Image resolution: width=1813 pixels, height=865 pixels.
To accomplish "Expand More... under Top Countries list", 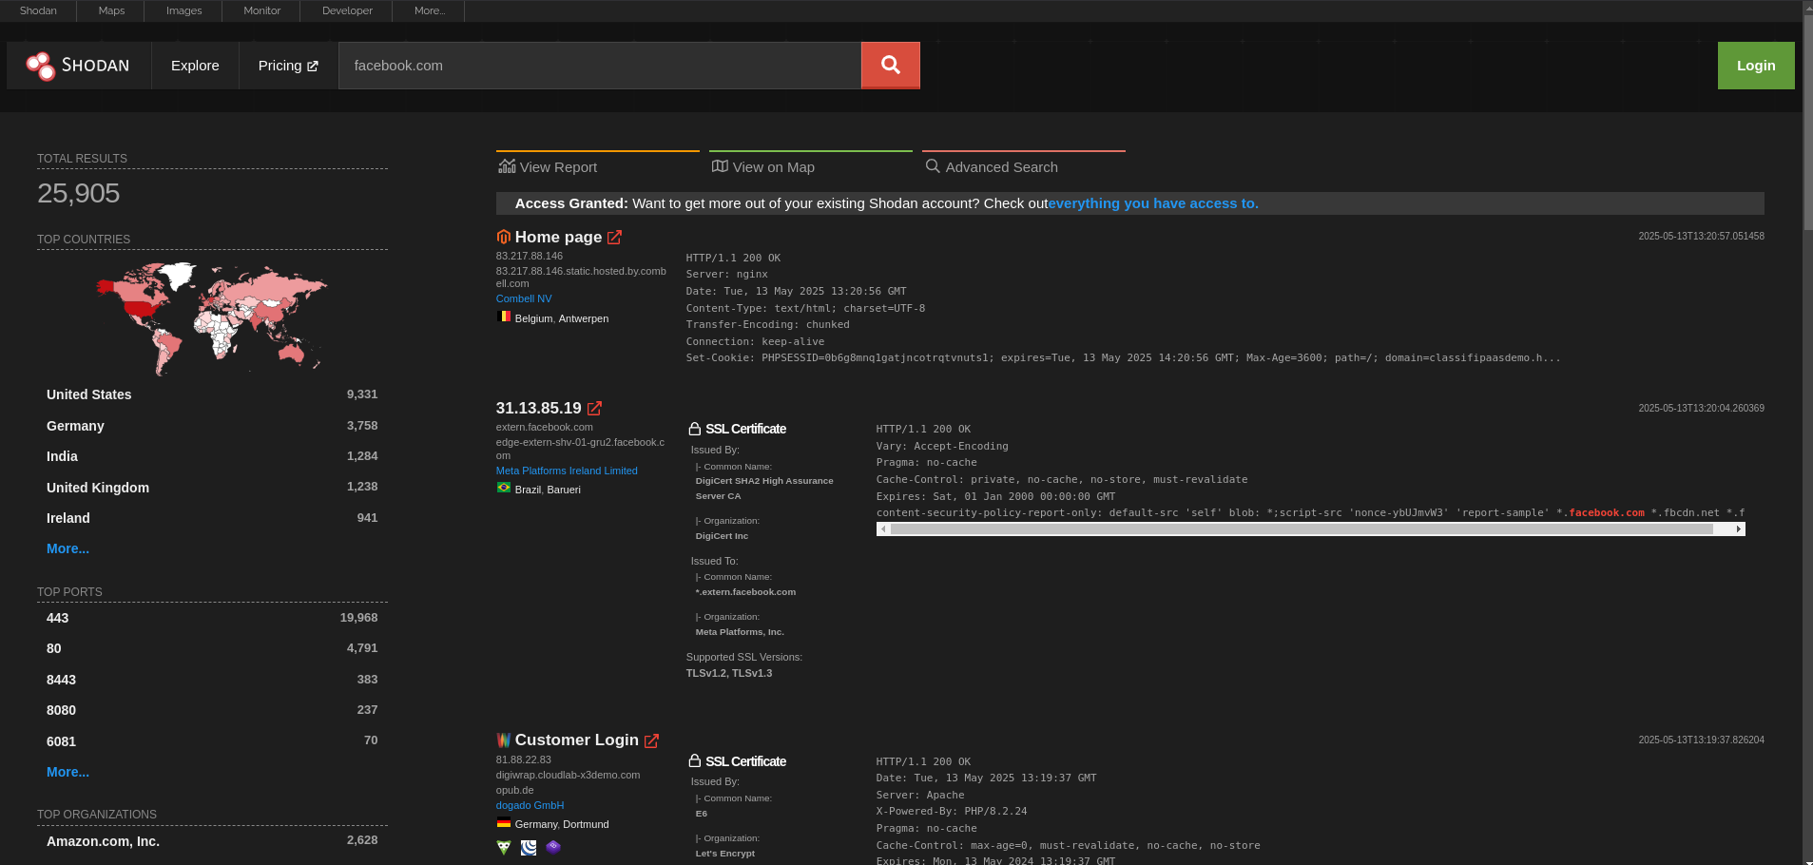I will coord(68,548).
